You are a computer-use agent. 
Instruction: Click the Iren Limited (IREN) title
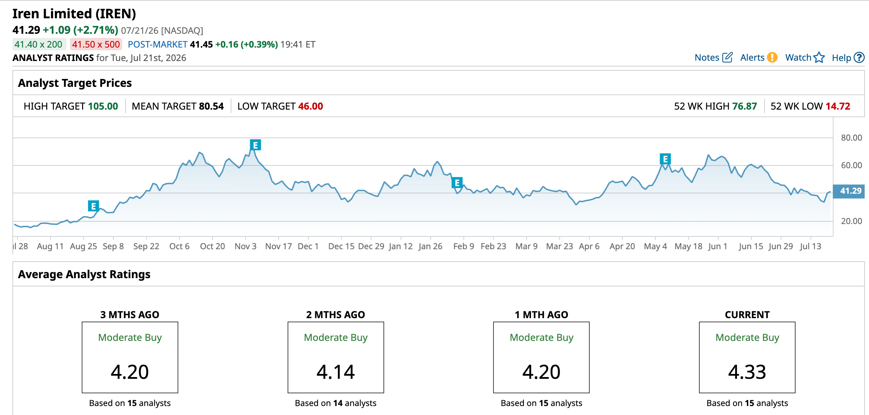coord(74,14)
